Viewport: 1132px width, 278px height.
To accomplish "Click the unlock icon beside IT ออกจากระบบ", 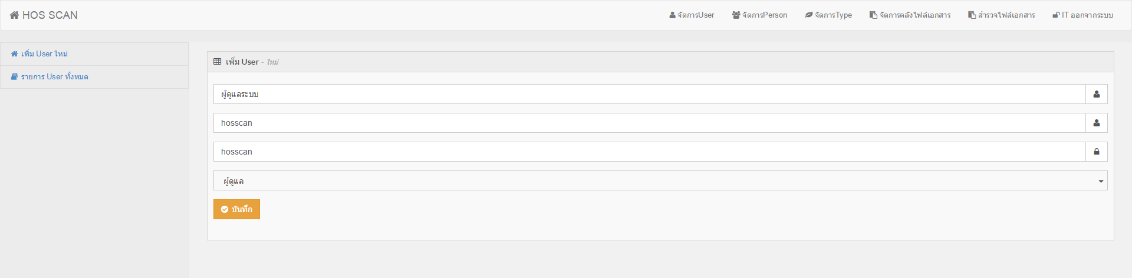I will click(x=1056, y=15).
